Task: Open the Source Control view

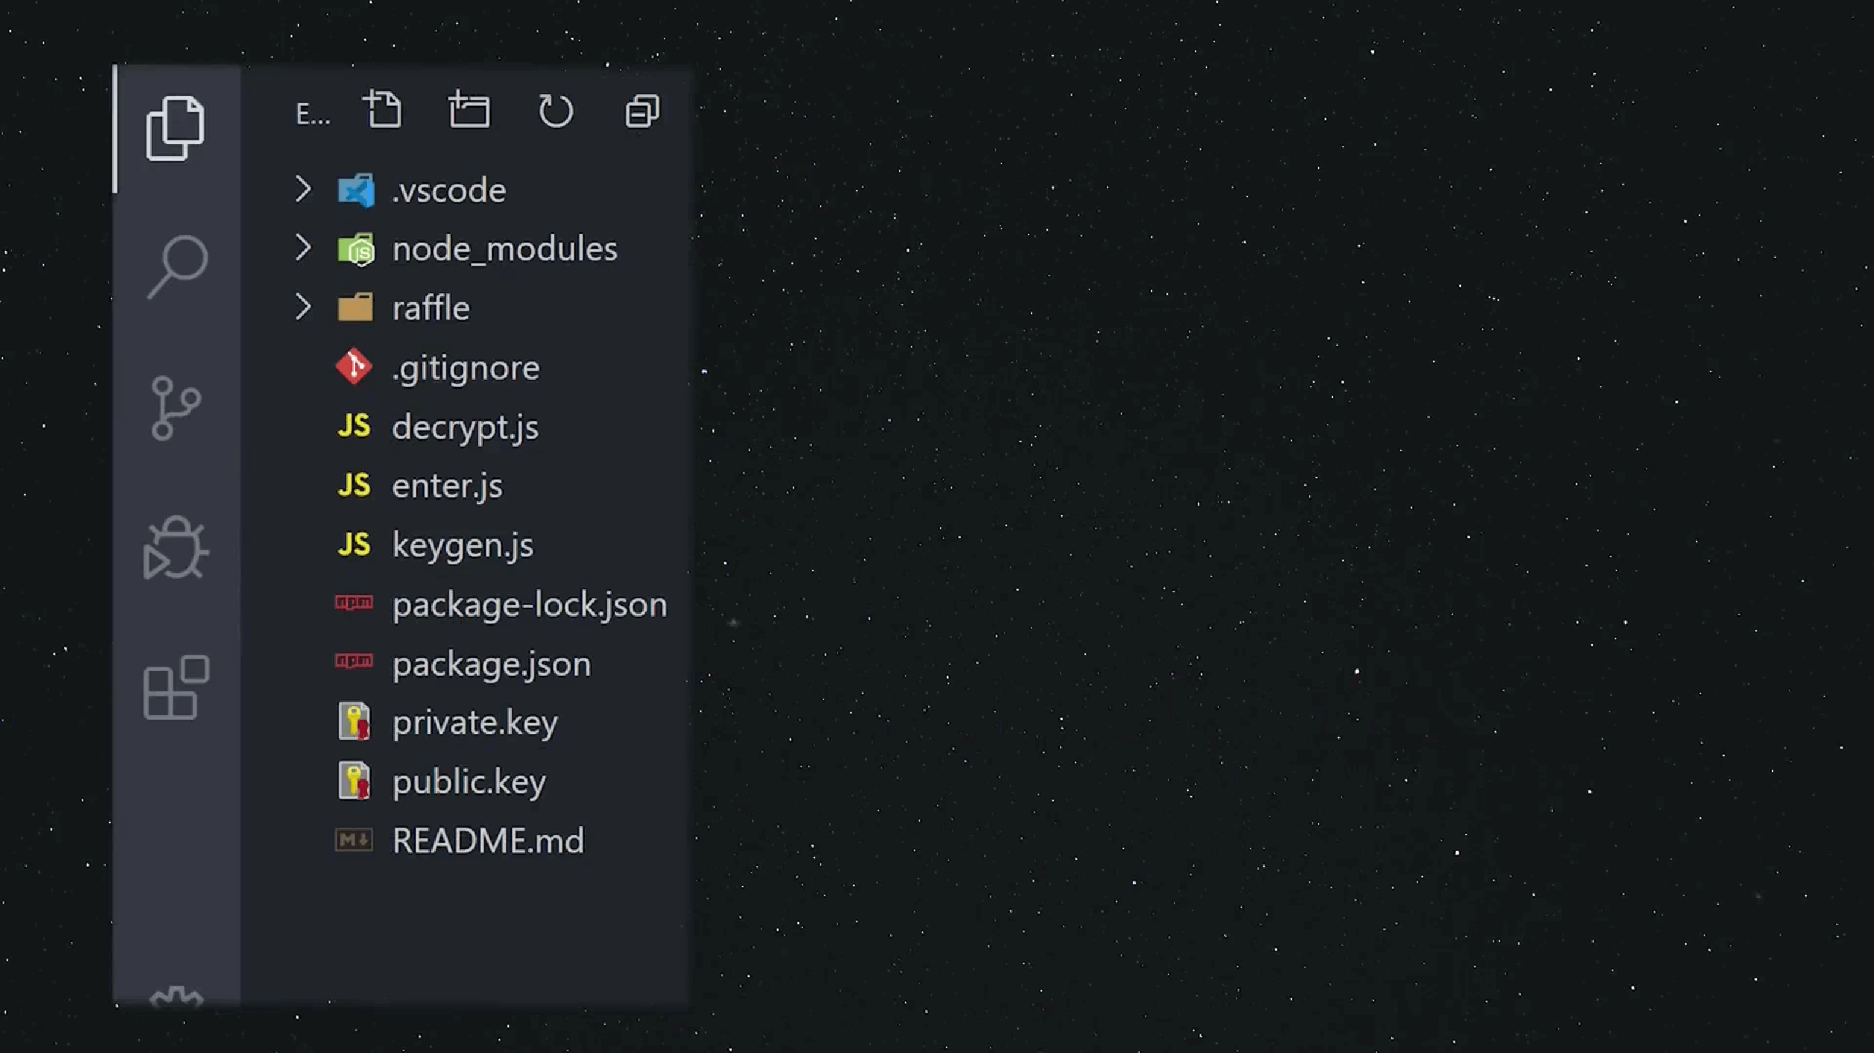Action: 175,408
